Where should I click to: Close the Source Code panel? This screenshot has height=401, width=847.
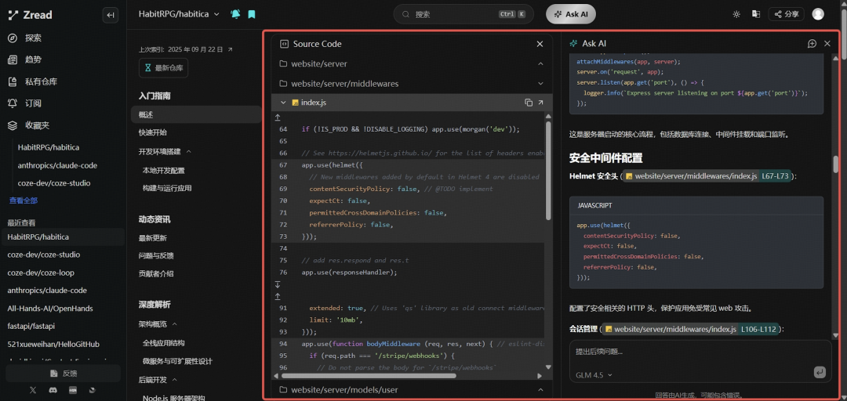[540, 44]
